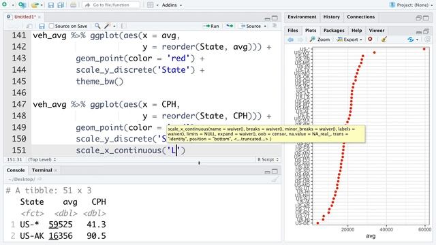Image resolution: width=436 pixels, height=245 pixels.
Task: Click the Compile Report notebook icon
Action: tap(123, 26)
